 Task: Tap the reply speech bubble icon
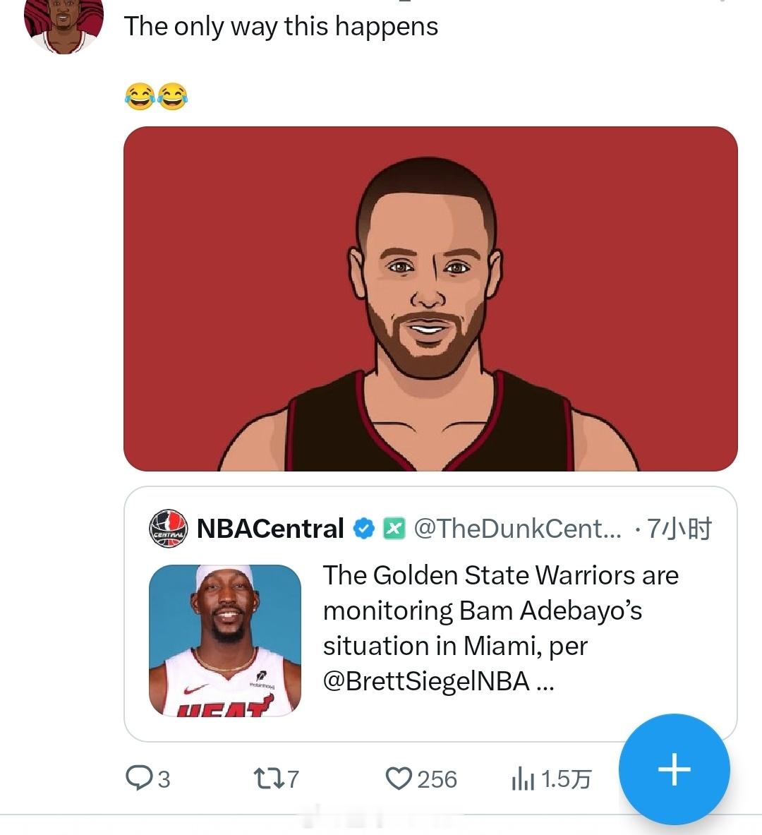(x=136, y=778)
